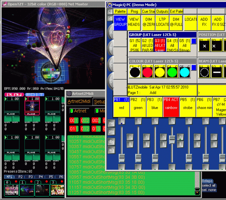Click the CT button in MagicQ
Screen dimensions: 226x200
pyautogui.click(x=110, y=11)
